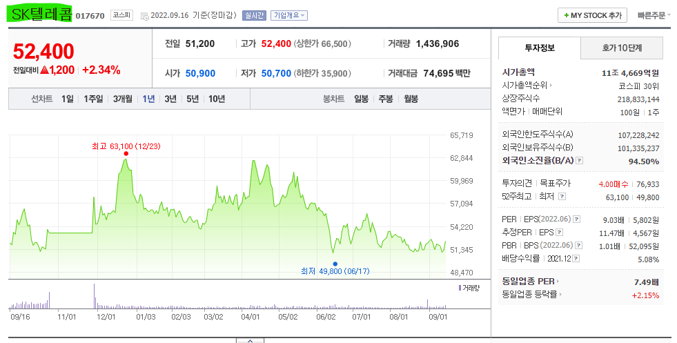Select the 3개월 line chart period
Viewport: 677px width, 343px height.
[x=123, y=99]
